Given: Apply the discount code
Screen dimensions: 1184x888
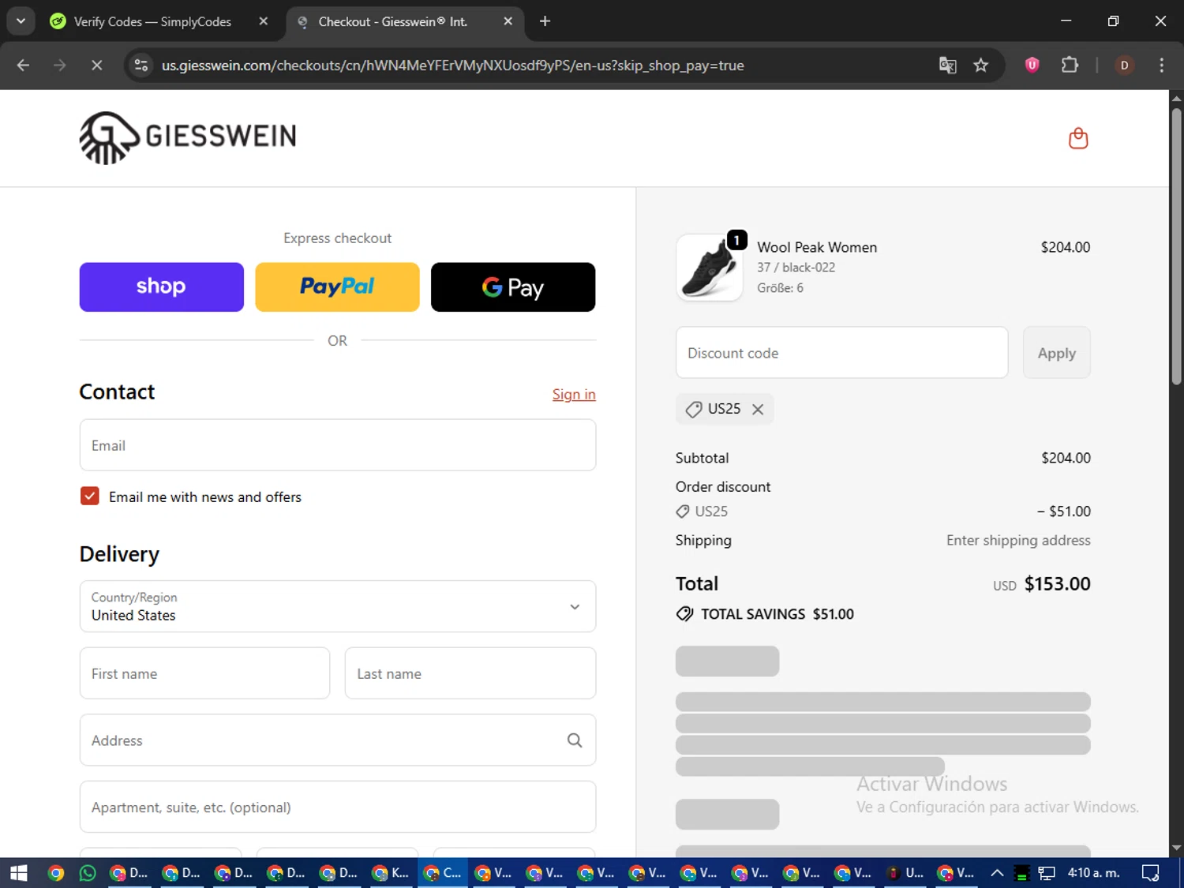Looking at the screenshot, I should coord(1056,353).
